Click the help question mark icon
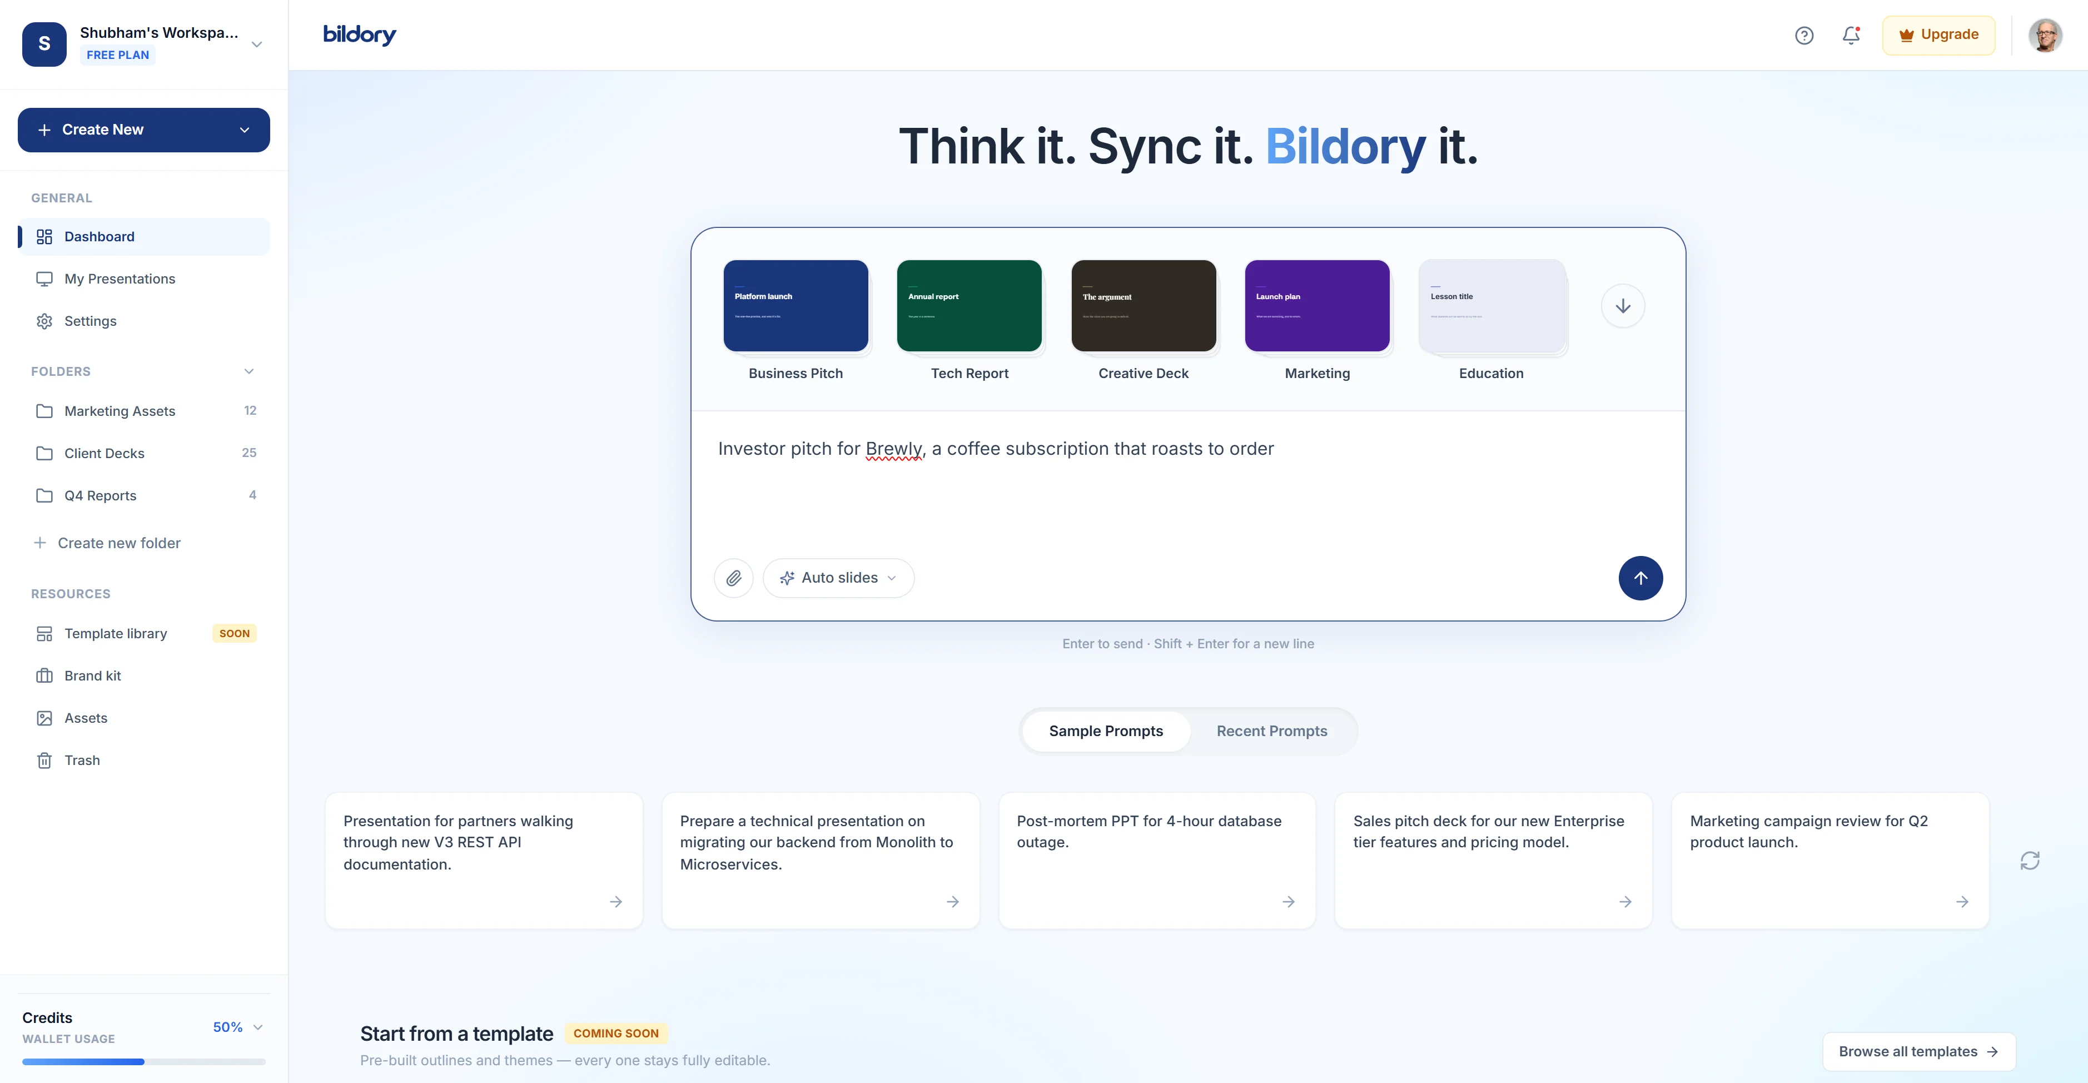This screenshot has height=1083, width=2088. coord(1803,35)
